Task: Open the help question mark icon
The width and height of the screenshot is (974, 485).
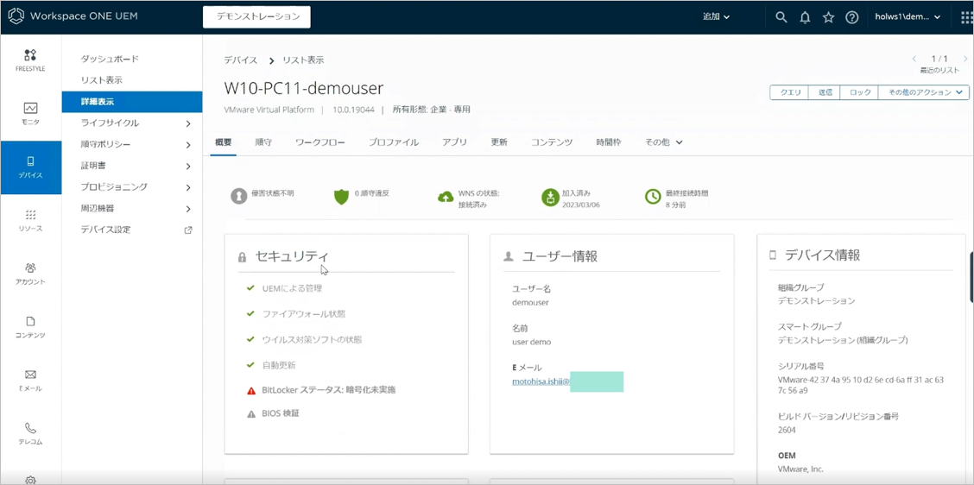Action: pos(852,17)
